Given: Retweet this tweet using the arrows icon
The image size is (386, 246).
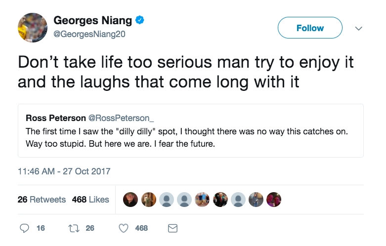Looking at the screenshot, I should click(72, 228).
